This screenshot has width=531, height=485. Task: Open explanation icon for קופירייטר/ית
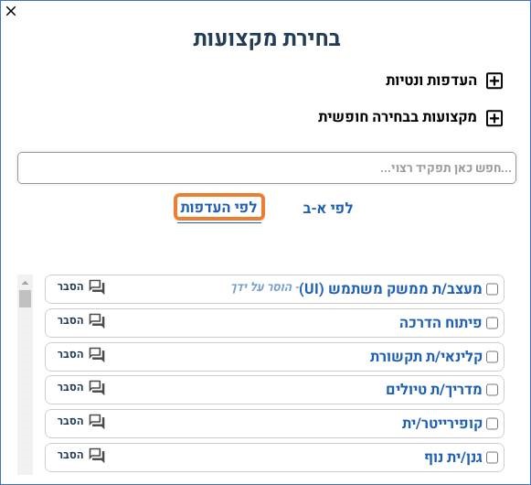coord(97,421)
